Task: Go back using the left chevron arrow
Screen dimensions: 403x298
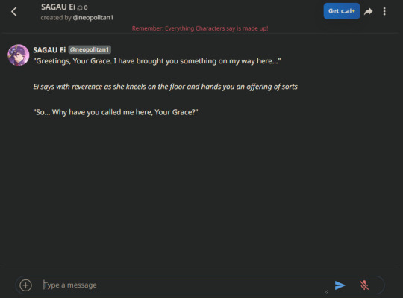Action: pyautogui.click(x=14, y=11)
